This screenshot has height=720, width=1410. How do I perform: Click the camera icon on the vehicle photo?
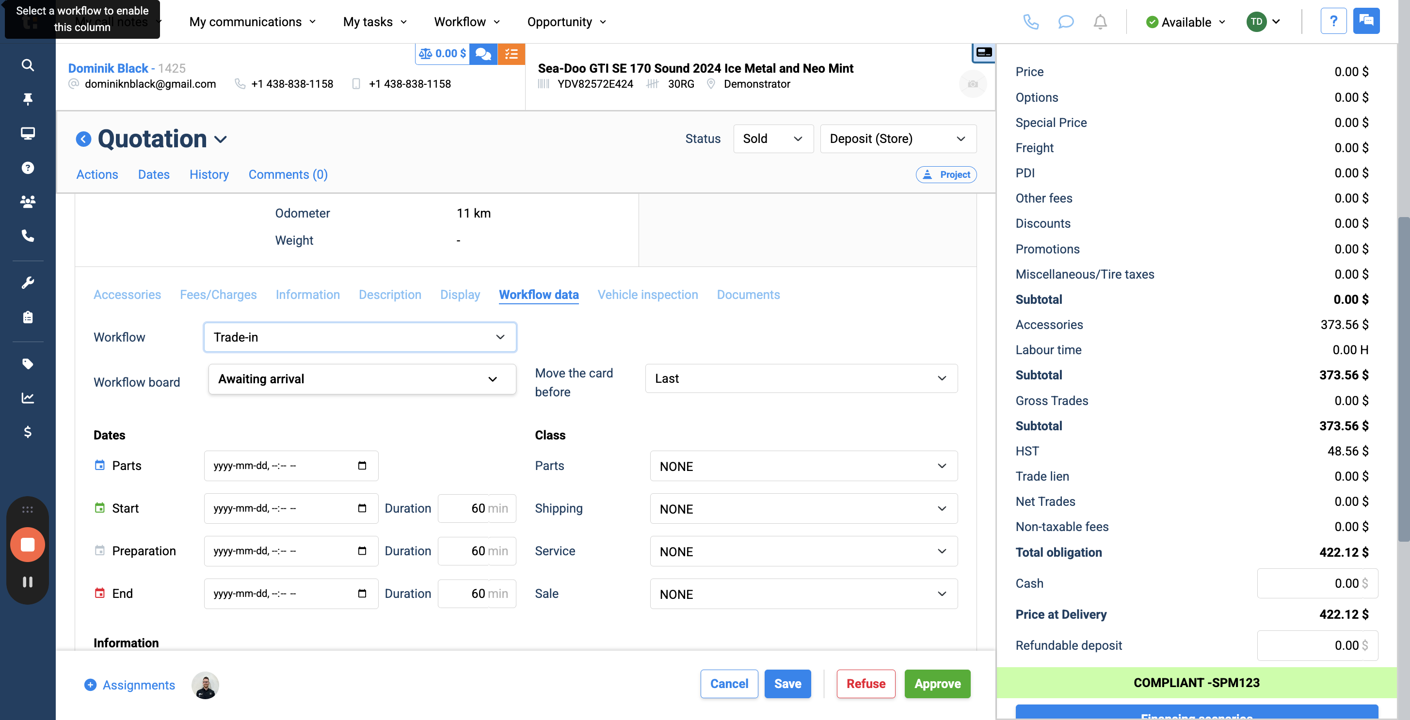973,84
